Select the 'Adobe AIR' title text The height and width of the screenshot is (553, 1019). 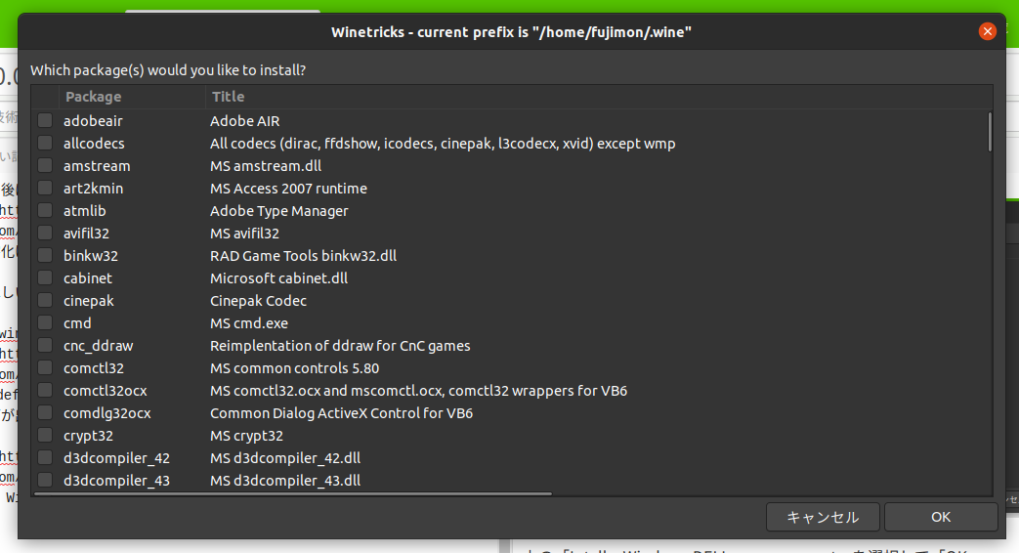click(245, 121)
